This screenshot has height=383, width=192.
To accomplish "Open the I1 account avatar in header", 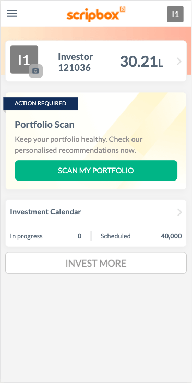I will [175, 14].
